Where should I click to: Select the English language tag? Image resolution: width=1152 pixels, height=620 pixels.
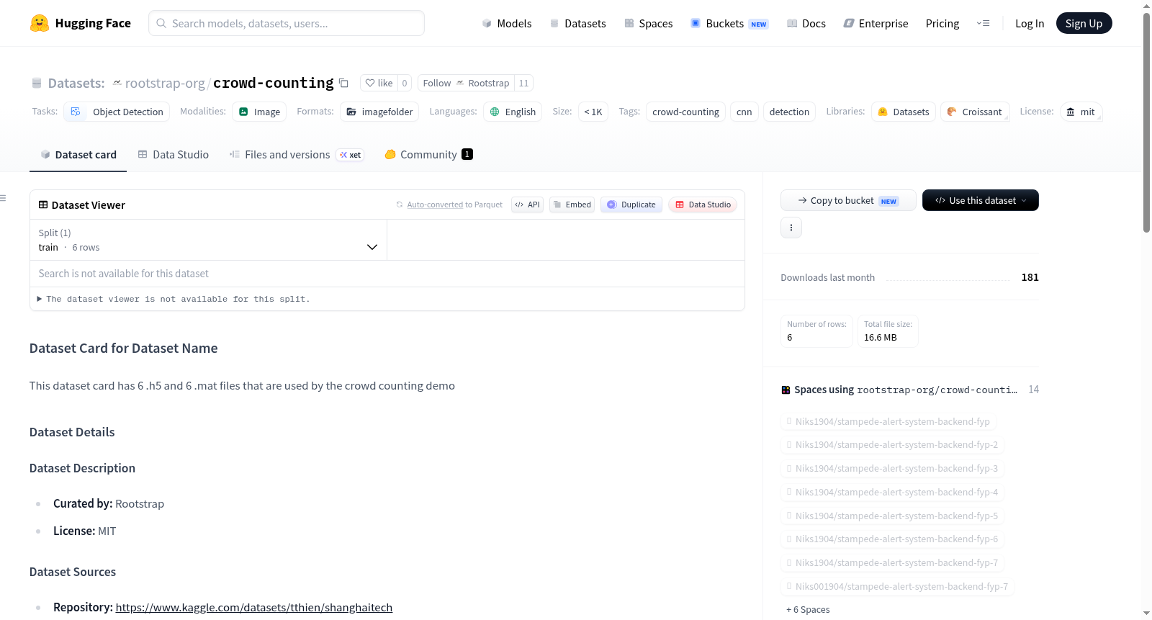(513, 112)
